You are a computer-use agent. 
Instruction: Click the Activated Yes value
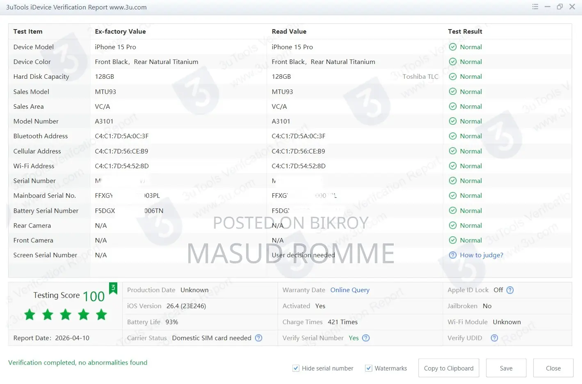(320, 306)
